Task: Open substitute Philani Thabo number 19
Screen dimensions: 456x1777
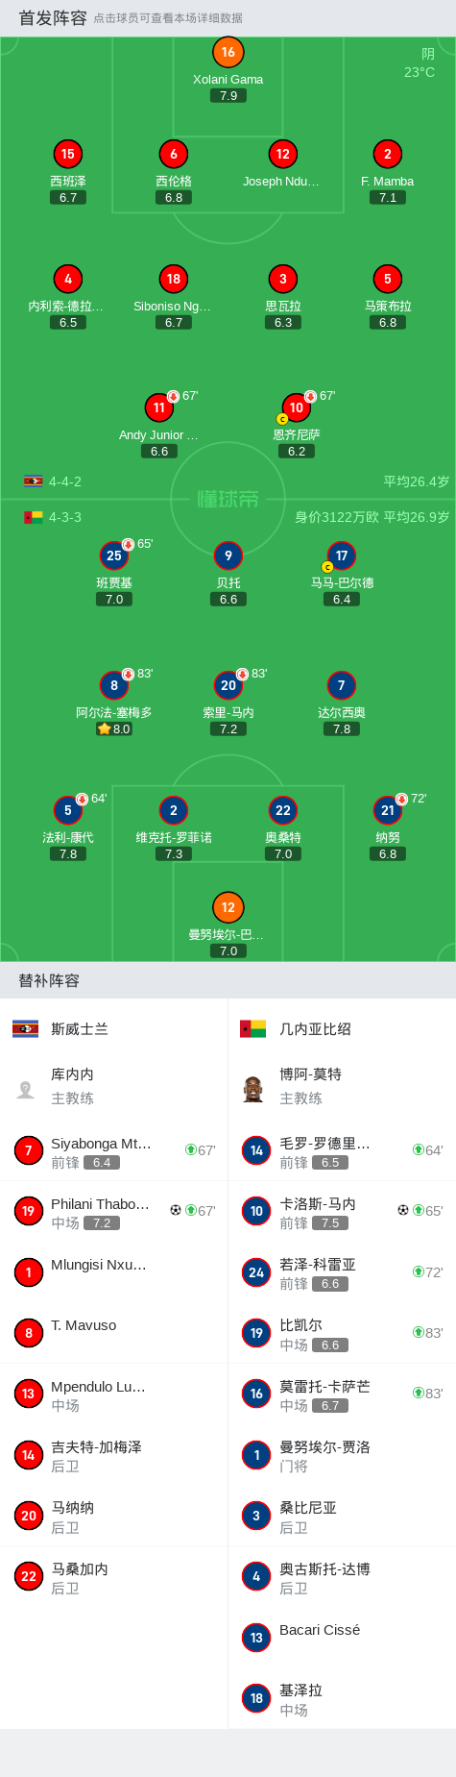Action: tap(113, 1211)
